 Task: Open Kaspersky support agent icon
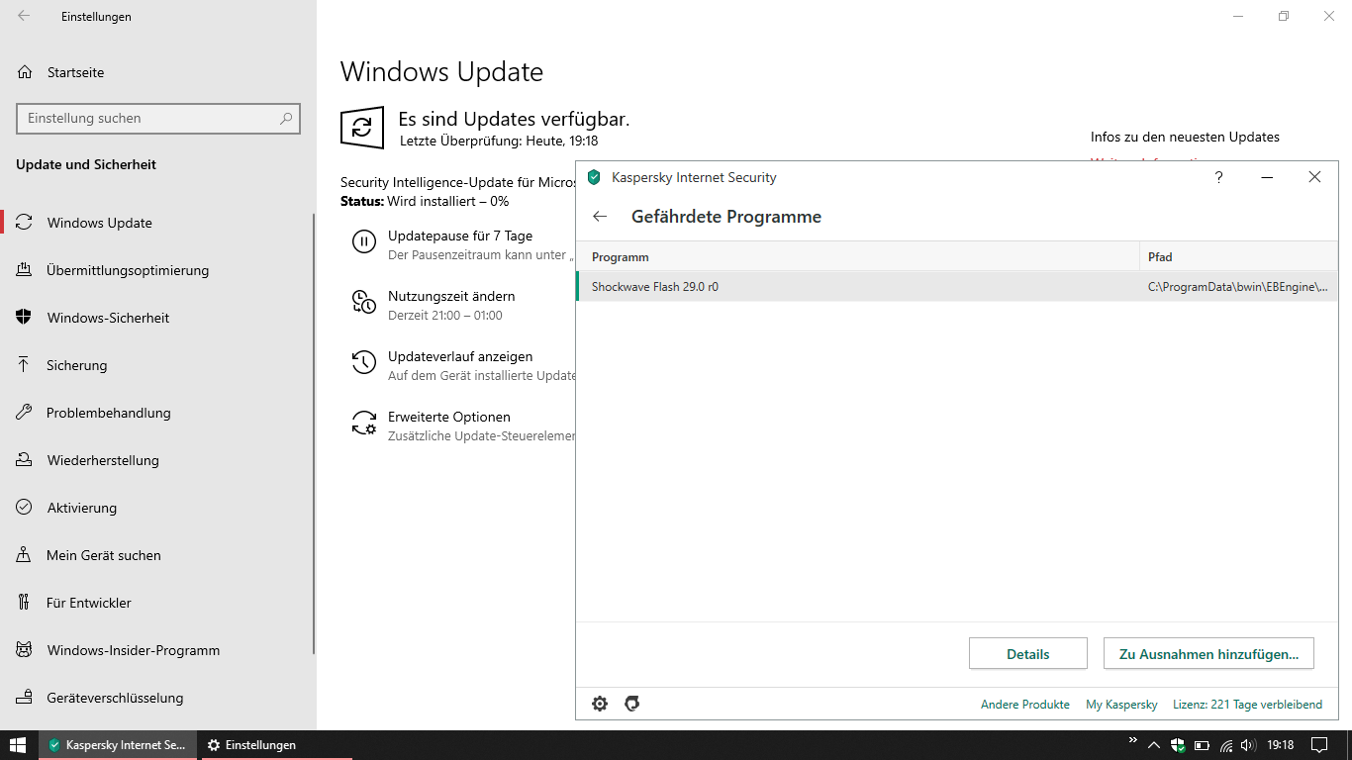point(632,704)
